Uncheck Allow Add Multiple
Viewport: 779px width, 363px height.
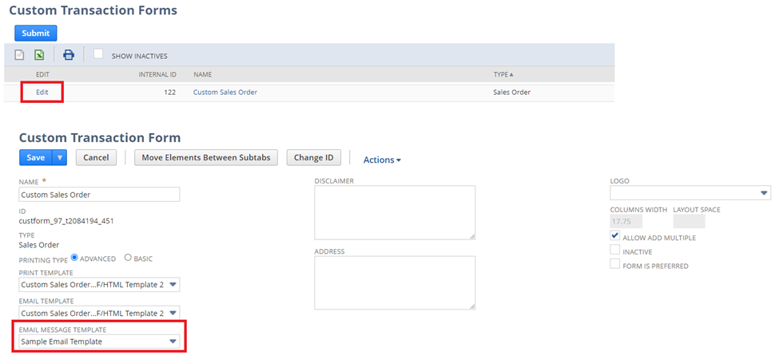pyautogui.click(x=615, y=236)
